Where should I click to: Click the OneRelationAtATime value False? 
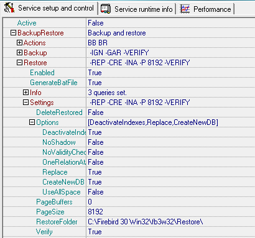point(96,162)
